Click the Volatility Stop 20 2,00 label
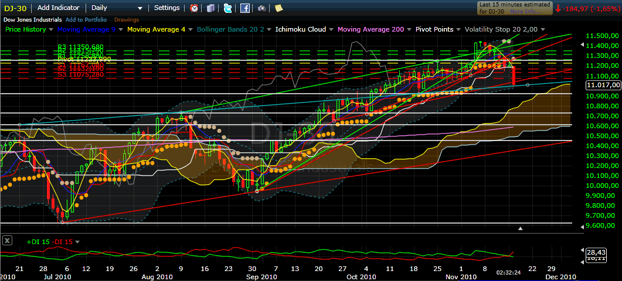 coord(501,29)
